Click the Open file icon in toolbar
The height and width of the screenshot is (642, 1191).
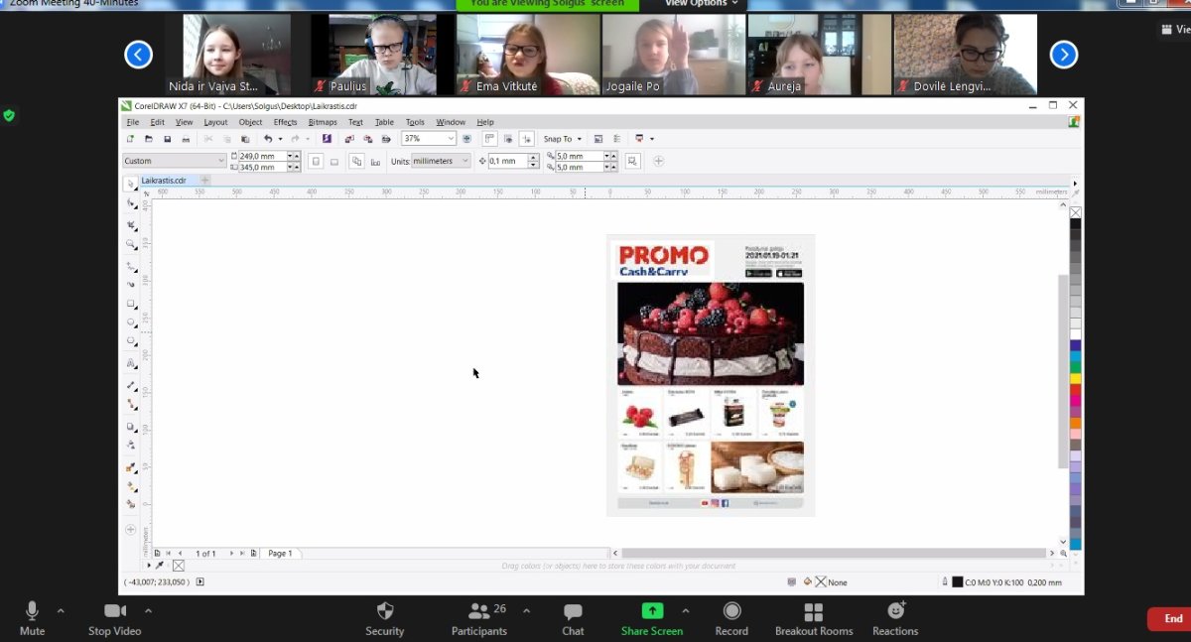click(x=149, y=139)
